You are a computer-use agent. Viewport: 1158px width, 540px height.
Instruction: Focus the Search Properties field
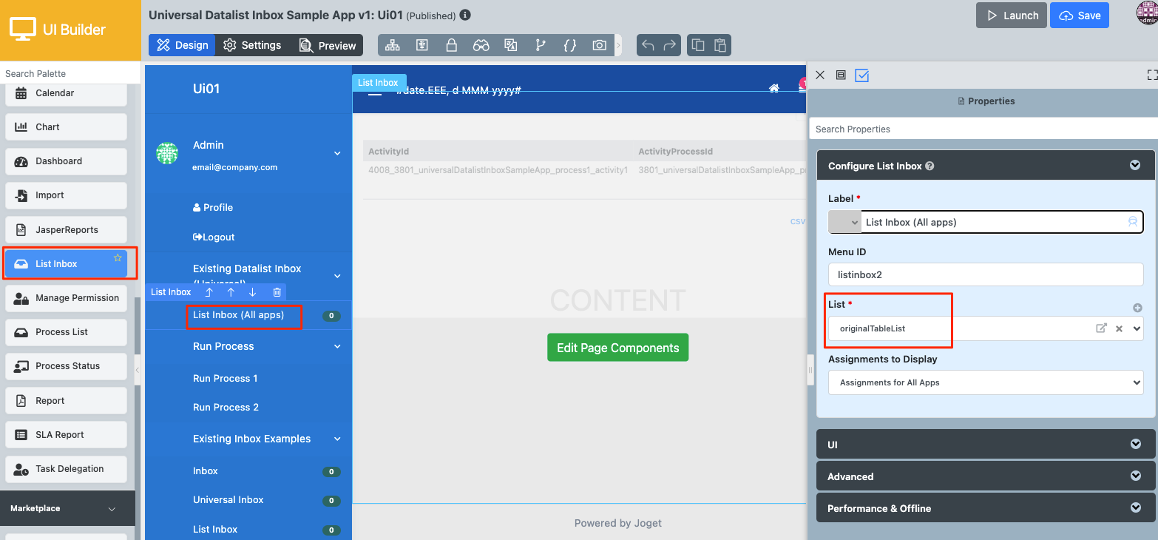point(983,129)
